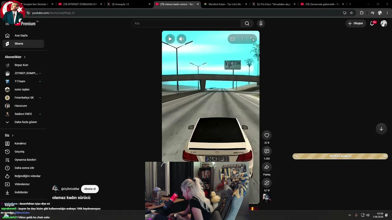Expand the Siz section

[x=9, y=135]
